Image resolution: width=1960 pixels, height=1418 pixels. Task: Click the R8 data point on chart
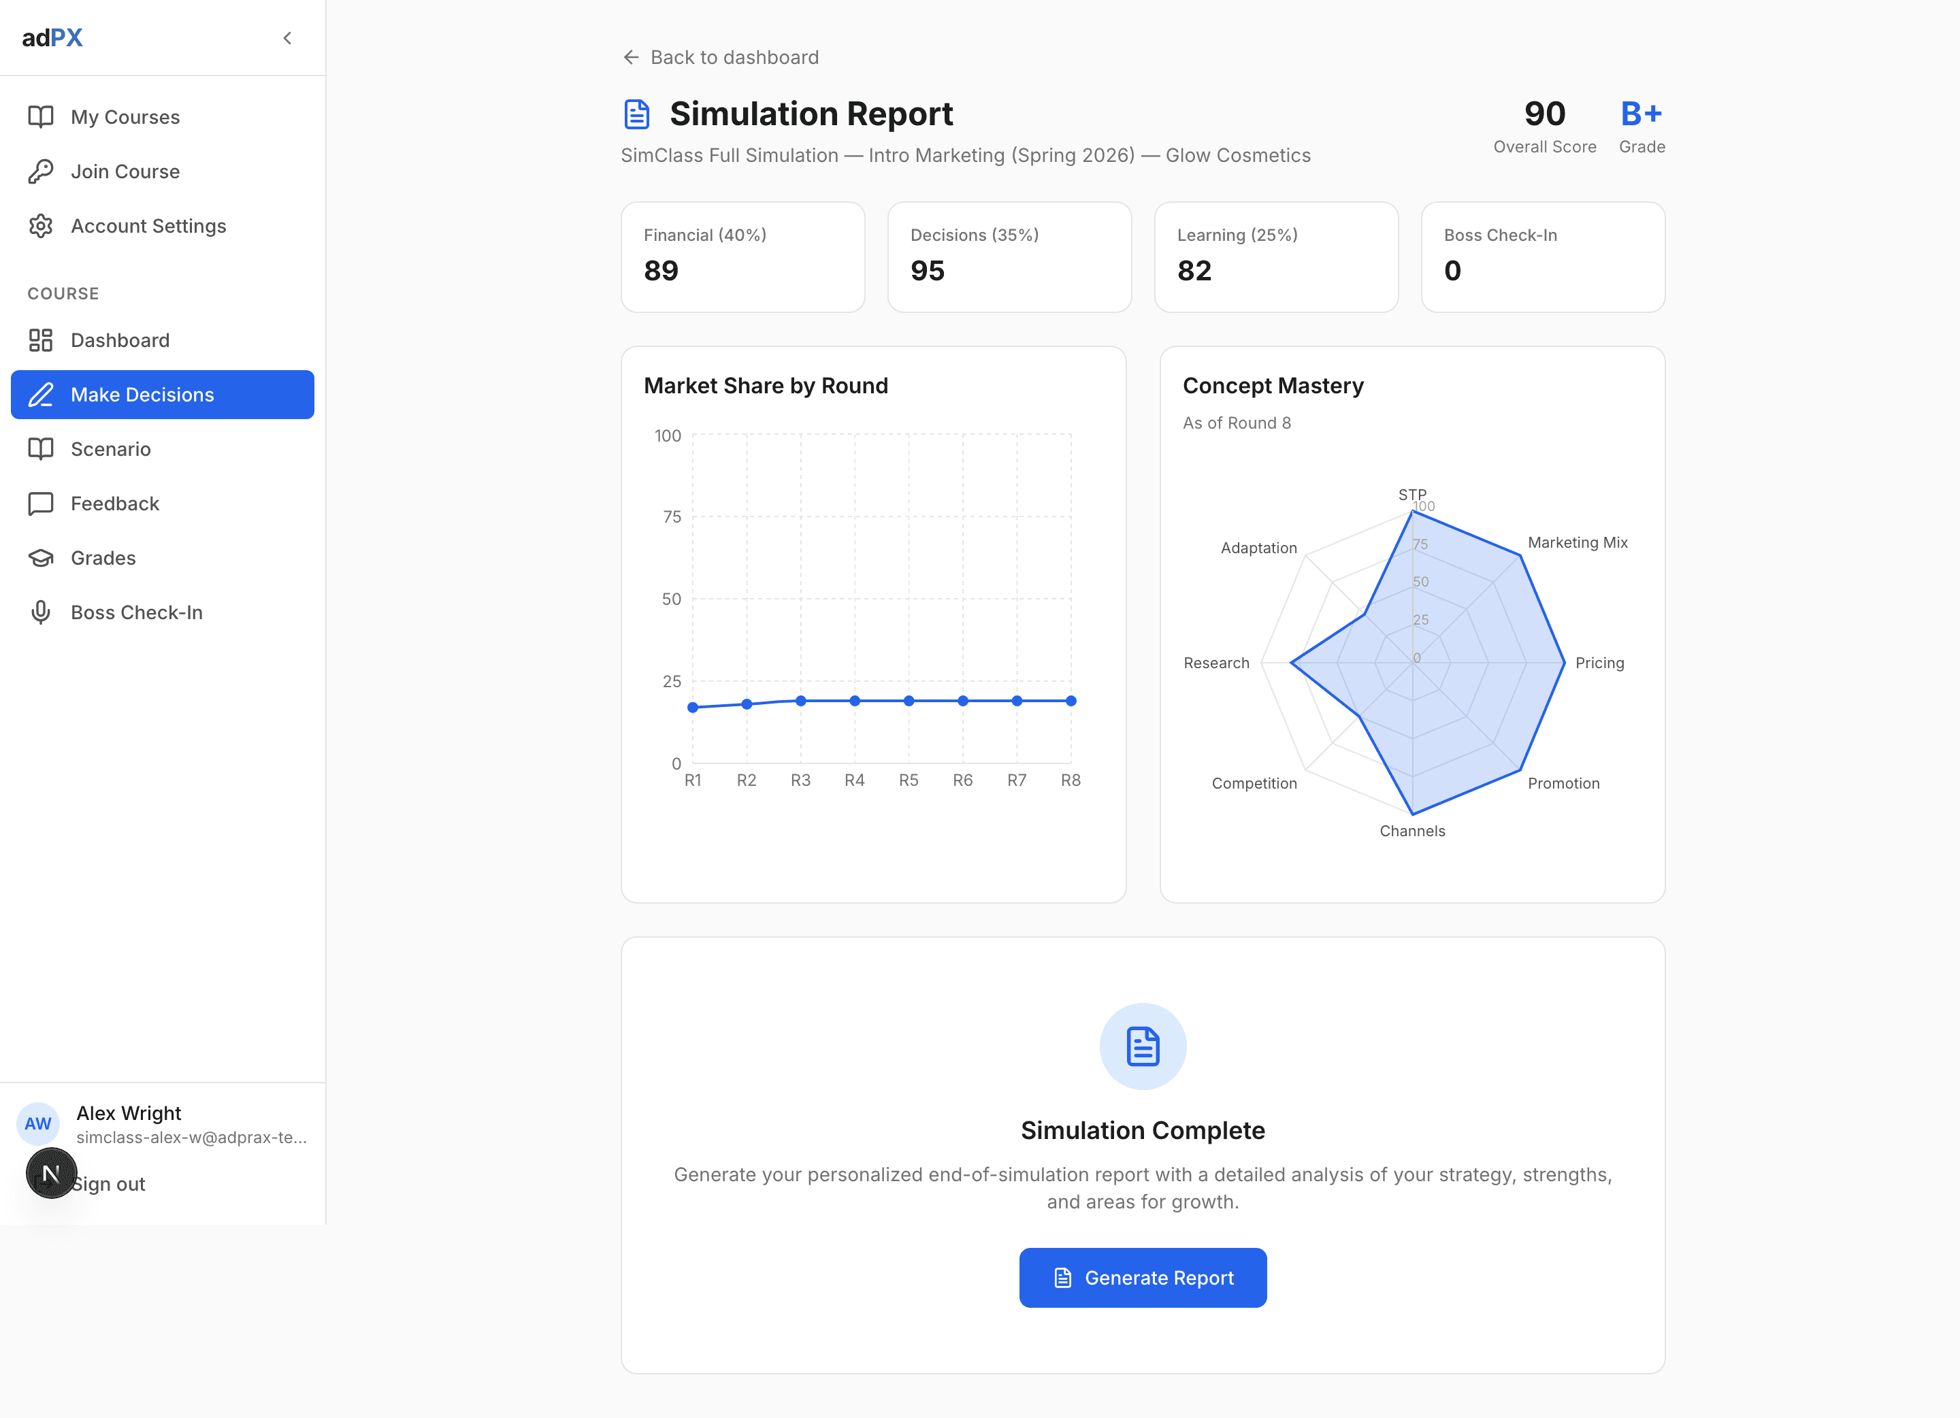(x=1071, y=700)
